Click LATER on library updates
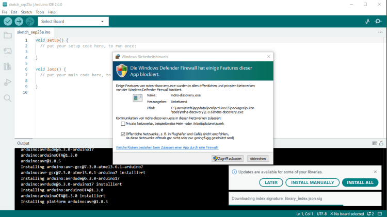The height and width of the screenshot is (217, 387). coord(271,182)
